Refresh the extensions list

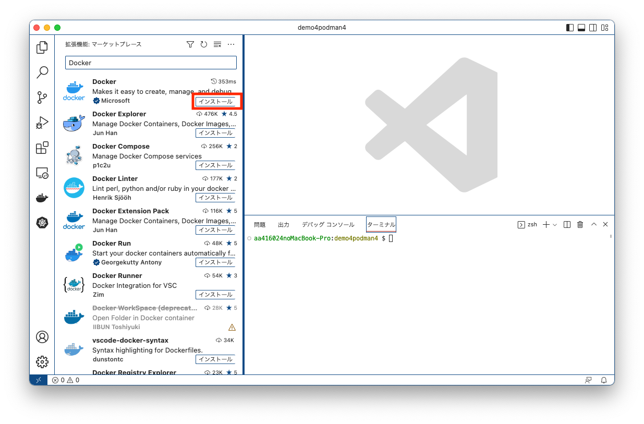point(203,44)
